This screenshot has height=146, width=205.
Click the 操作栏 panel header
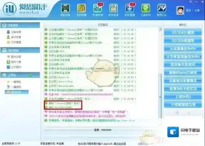point(183,25)
